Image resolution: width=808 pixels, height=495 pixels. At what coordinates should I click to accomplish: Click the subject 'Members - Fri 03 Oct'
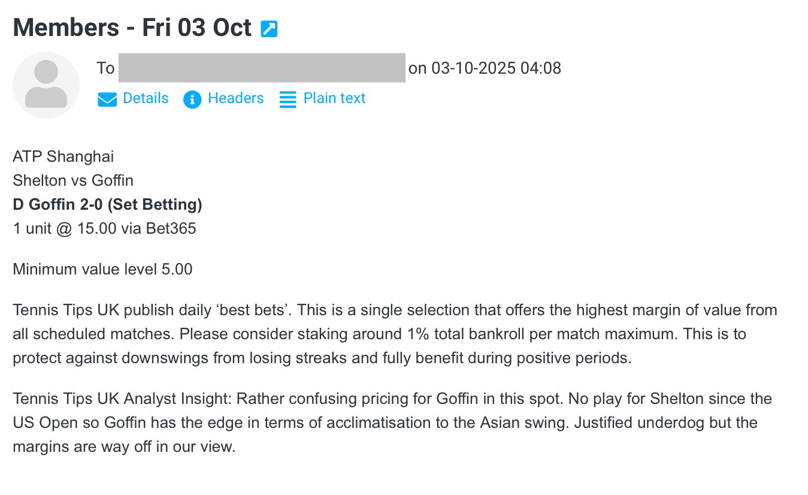coord(132,28)
